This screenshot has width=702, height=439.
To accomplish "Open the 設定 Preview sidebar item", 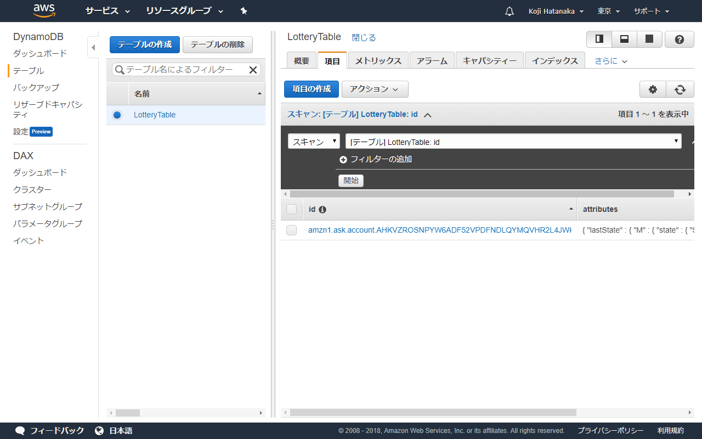I will pyautogui.click(x=33, y=132).
